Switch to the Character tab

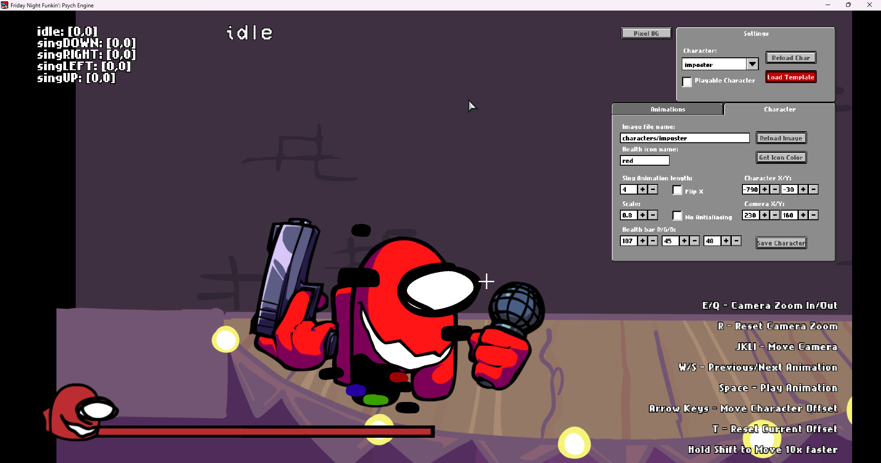coord(780,109)
